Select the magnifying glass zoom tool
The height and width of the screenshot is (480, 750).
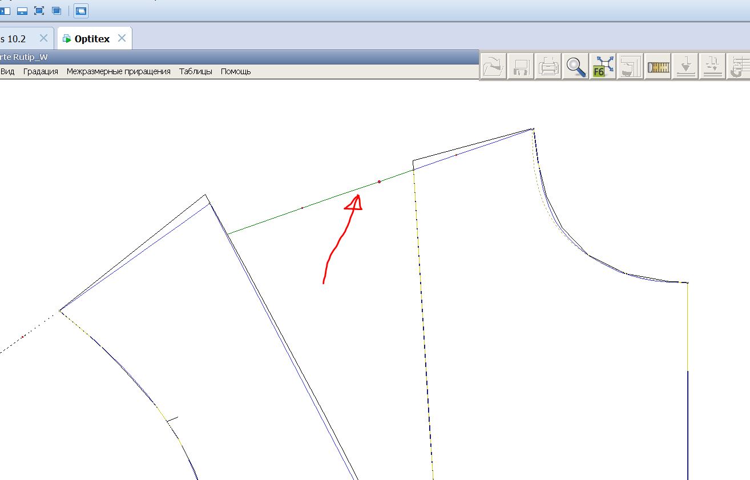pyautogui.click(x=576, y=67)
